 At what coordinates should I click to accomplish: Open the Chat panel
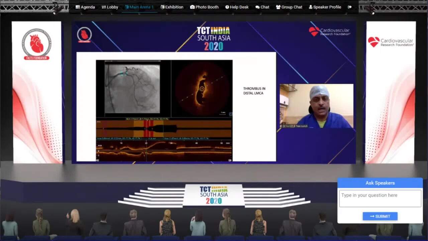[262, 7]
